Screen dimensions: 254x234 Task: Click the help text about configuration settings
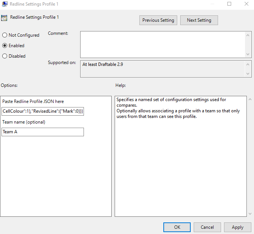(178, 108)
